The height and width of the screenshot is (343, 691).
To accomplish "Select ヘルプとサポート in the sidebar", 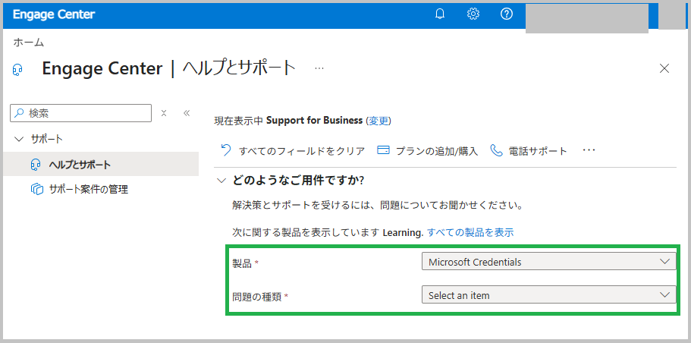I will 100,165.
